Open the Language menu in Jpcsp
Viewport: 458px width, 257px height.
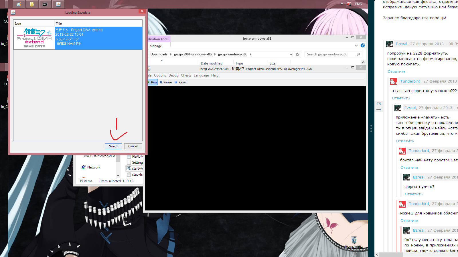[201, 75]
